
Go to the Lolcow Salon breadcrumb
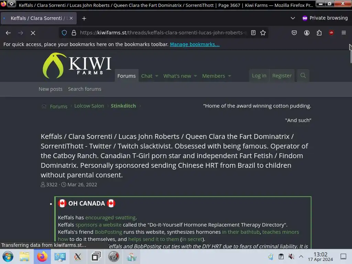click(x=89, y=106)
